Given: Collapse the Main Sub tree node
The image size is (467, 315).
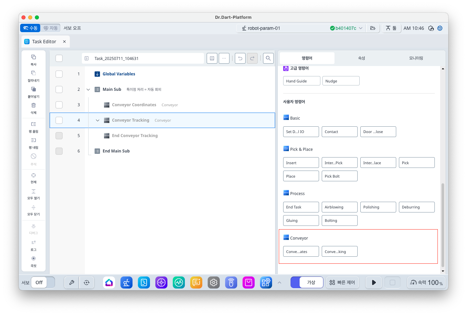Looking at the screenshot, I should [x=88, y=89].
